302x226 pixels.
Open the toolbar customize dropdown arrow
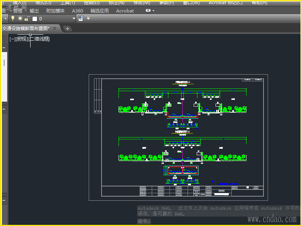88,18
